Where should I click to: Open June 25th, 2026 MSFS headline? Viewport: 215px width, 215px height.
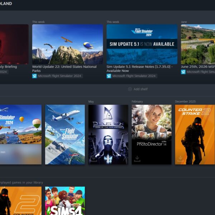(x=198, y=67)
